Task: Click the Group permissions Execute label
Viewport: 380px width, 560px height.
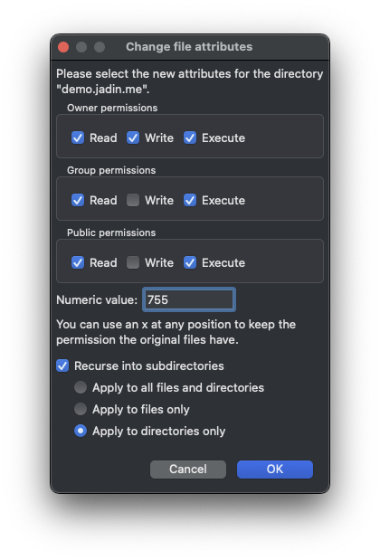Action: tap(223, 200)
